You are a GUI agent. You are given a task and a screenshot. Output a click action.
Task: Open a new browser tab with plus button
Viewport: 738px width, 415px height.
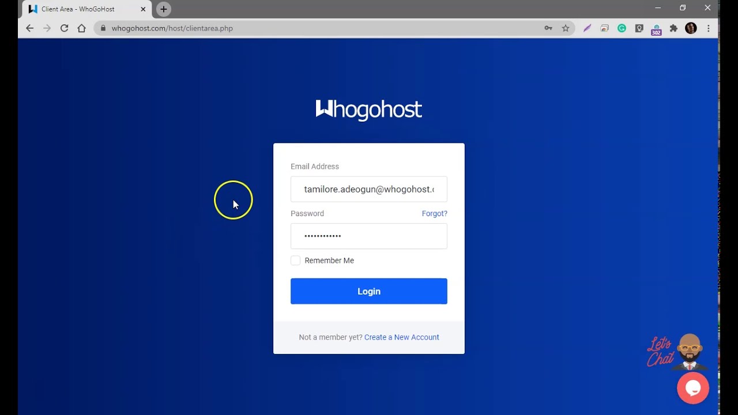tap(164, 9)
